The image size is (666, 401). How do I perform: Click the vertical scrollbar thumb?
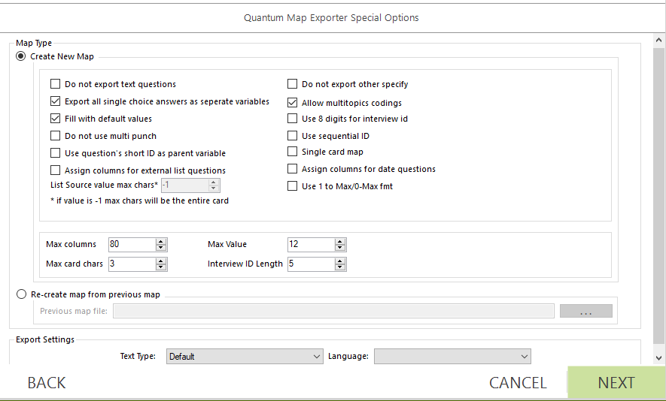658,195
